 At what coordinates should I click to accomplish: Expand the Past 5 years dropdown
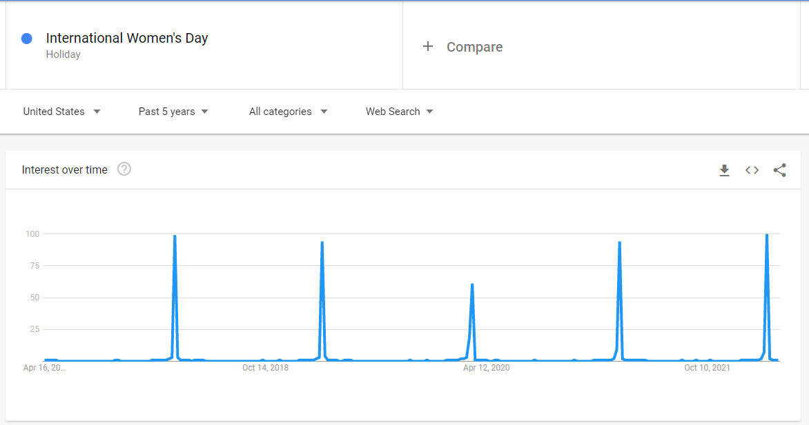(173, 112)
